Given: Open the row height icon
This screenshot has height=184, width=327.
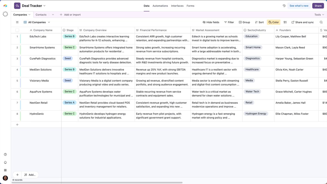Looking at the screenshot, I should [x=285, y=22].
